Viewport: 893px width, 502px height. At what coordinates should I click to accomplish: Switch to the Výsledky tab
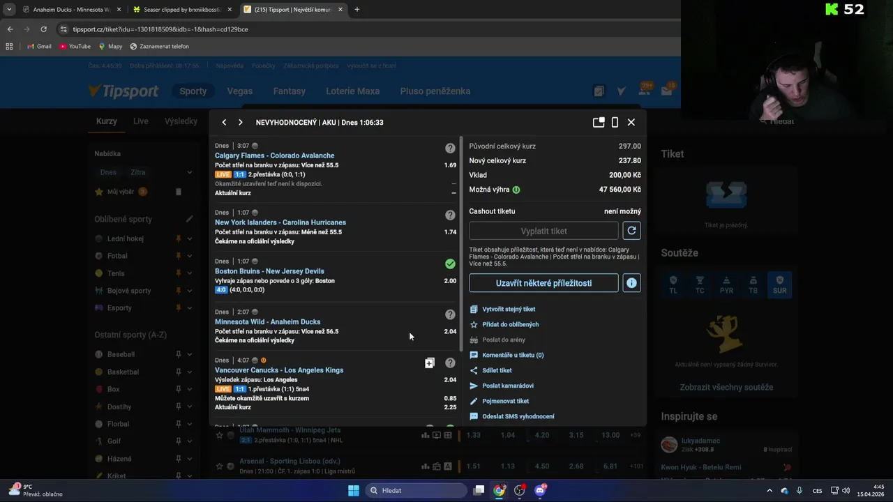(x=181, y=121)
